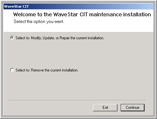Click the word 'maintenance' in the heading
Image resolution: width=157 pixels, height=119 pixels.
pyautogui.click(x=105, y=14)
